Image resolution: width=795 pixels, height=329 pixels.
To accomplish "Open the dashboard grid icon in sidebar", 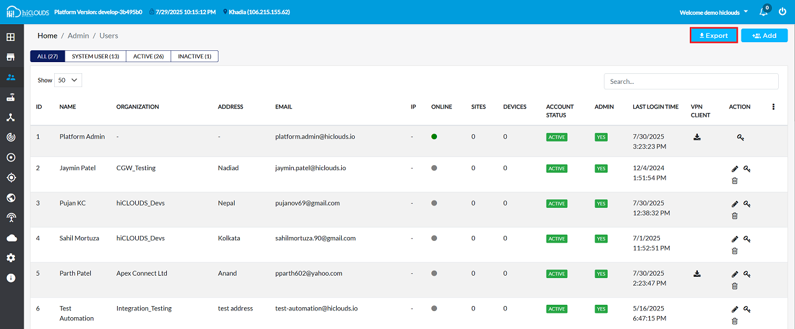I will coord(11,37).
